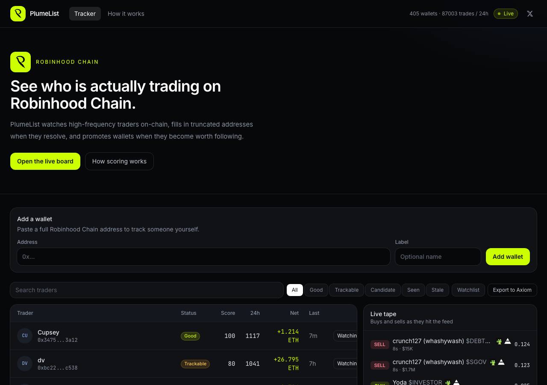Click the 405 wallets stats text
The width and height of the screenshot is (547, 385).
(x=449, y=14)
